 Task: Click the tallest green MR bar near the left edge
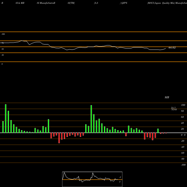coord(6,119)
